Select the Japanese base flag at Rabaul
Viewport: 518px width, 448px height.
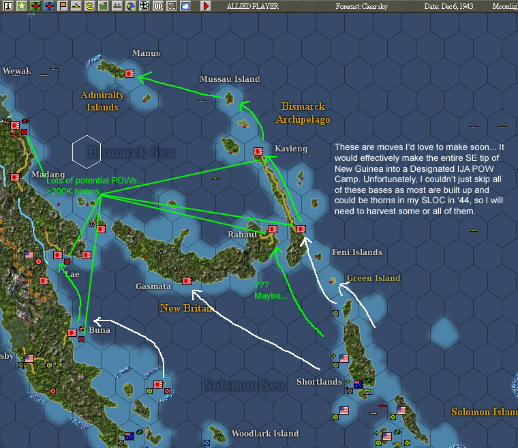(x=272, y=229)
